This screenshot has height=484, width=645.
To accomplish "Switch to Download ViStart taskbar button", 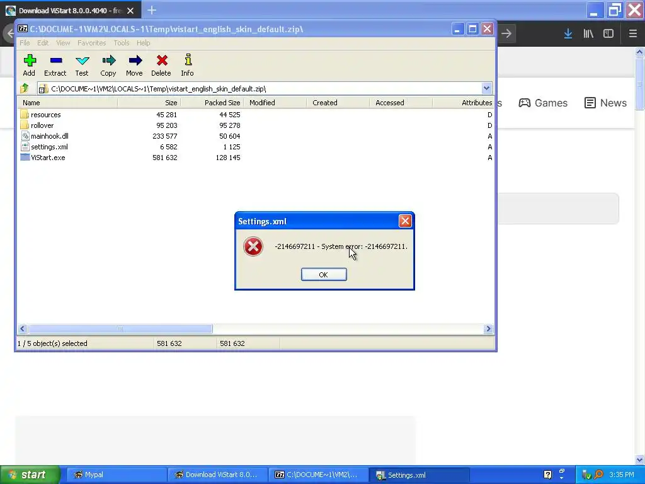I will pyautogui.click(x=217, y=475).
